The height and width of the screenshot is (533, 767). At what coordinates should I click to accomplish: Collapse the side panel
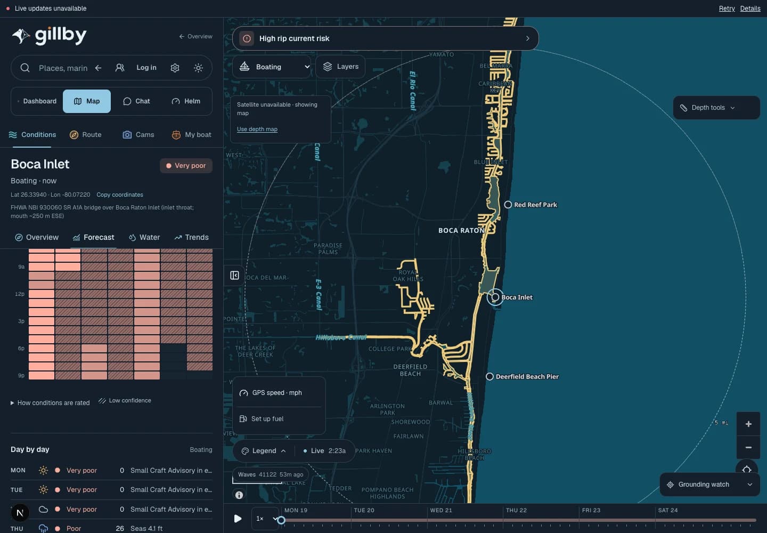point(234,275)
